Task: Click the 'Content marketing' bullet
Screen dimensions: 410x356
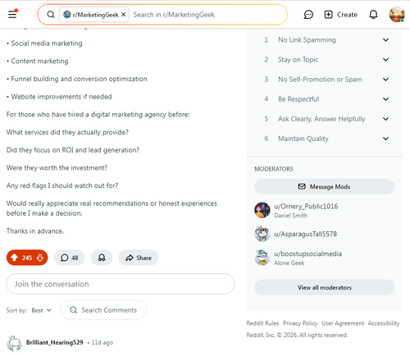Action: click(39, 61)
